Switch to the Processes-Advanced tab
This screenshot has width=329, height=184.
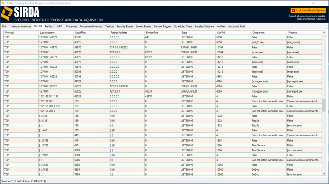pyautogui.click(x=91, y=26)
